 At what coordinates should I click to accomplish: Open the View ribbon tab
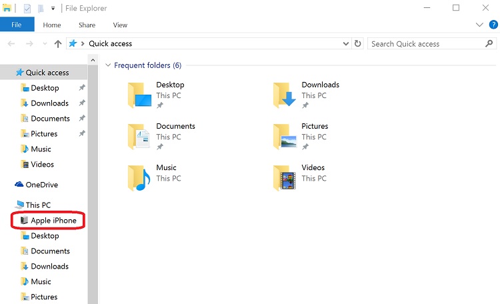[x=120, y=25]
